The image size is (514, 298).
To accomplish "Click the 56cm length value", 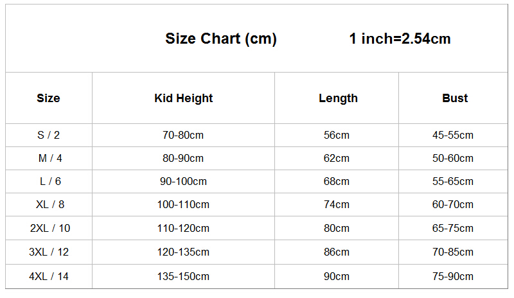I will [337, 135].
